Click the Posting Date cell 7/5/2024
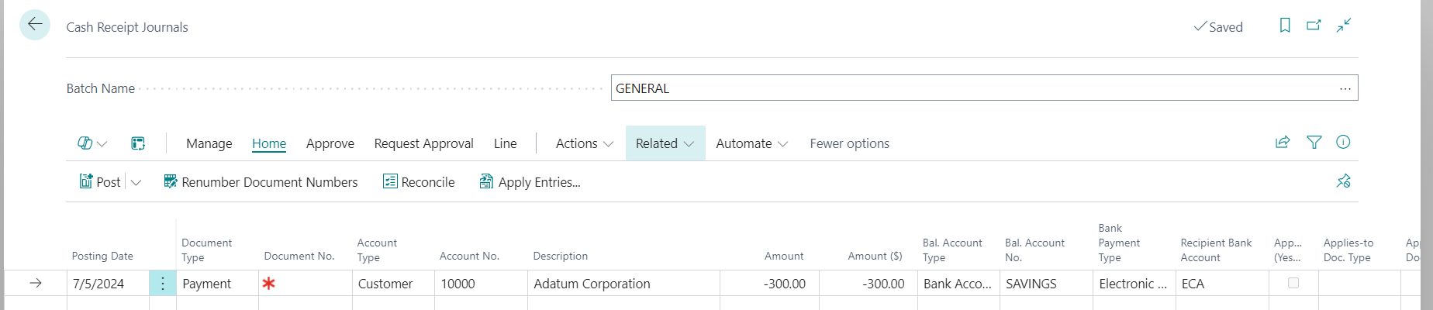This screenshot has height=310, width=1433. tap(108, 284)
